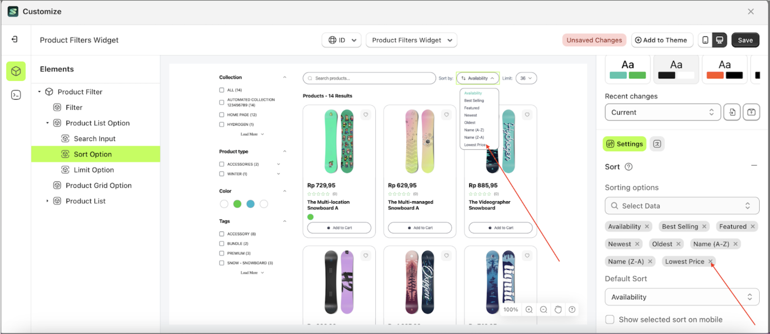Switch to mobile preview icon

[705, 40]
